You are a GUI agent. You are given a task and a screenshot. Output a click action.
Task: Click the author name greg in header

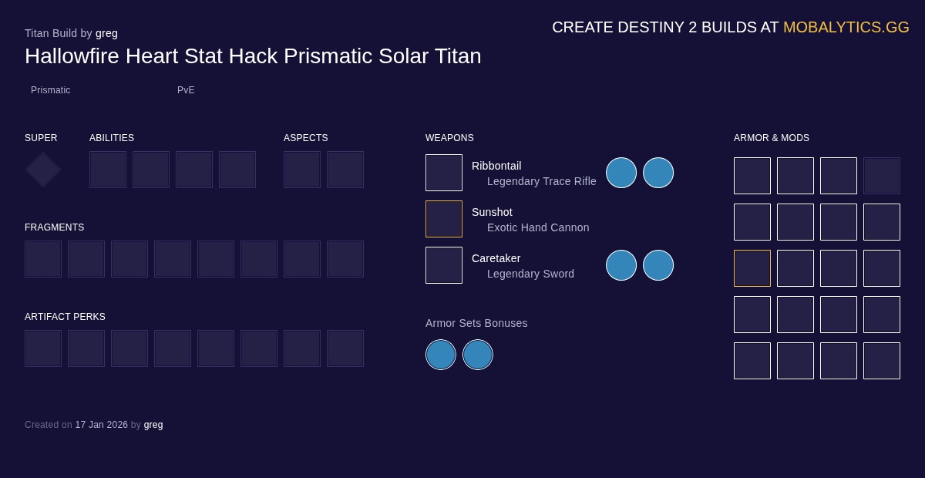tap(106, 33)
